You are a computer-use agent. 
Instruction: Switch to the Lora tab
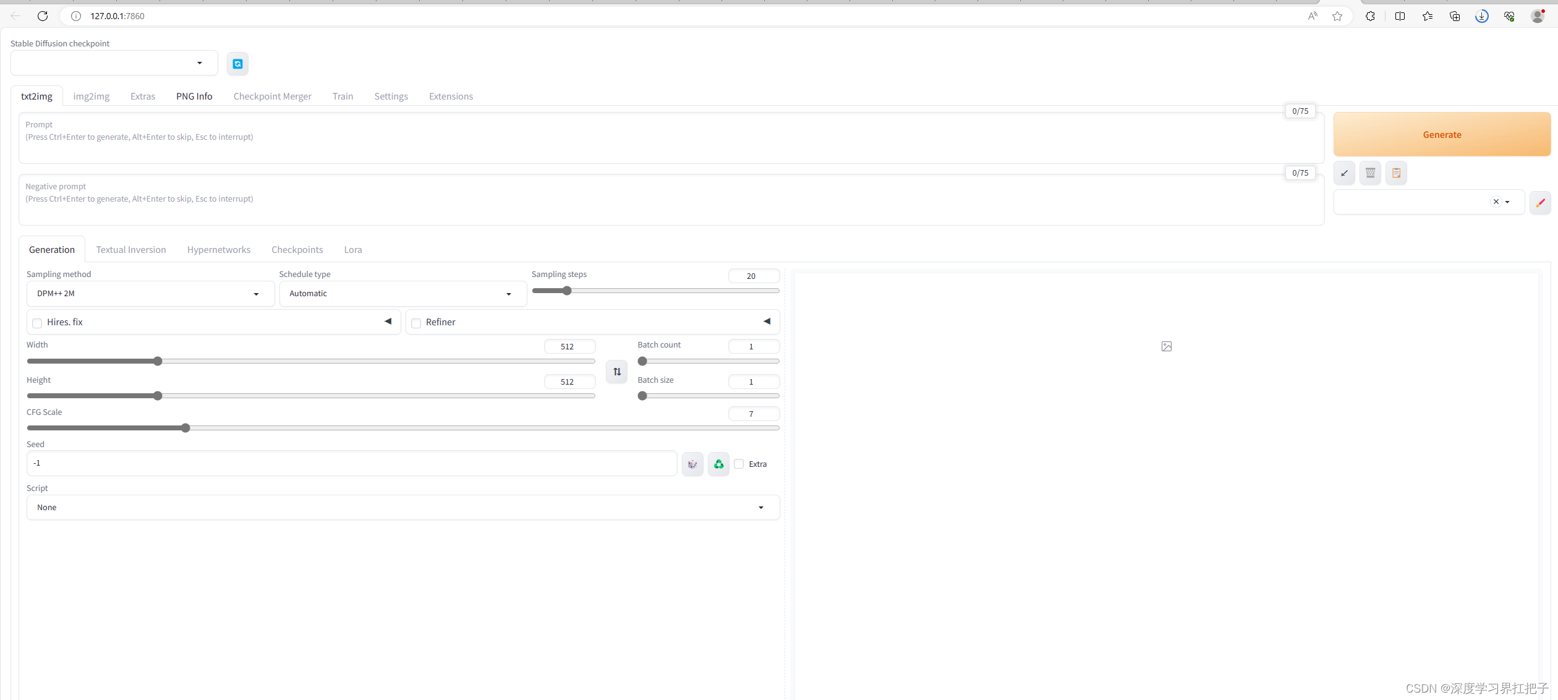tap(353, 250)
